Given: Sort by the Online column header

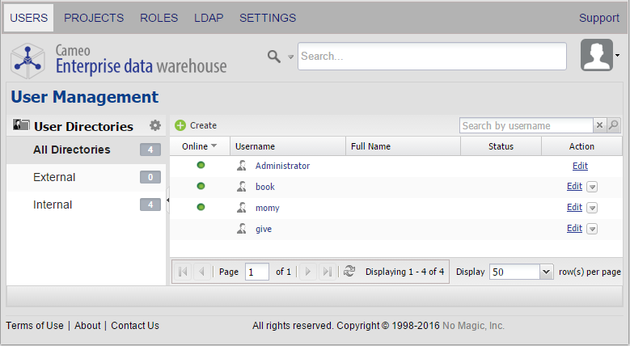Looking at the screenshot, I should point(200,146).
